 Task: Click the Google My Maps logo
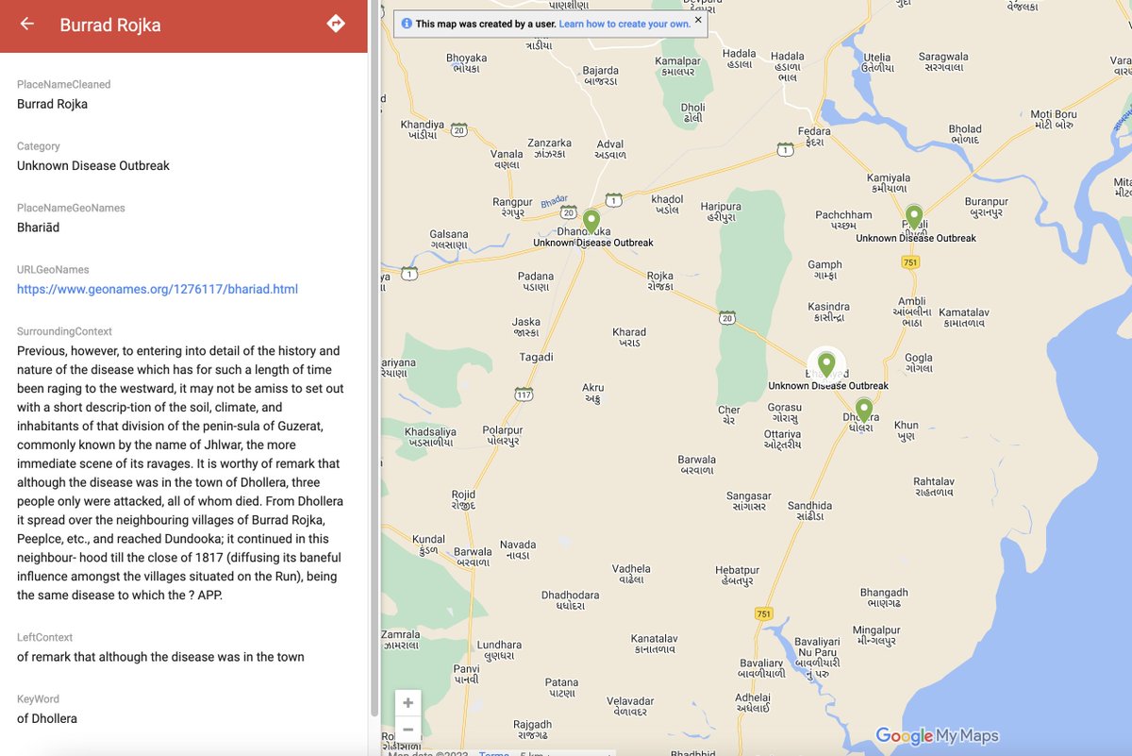937,736
